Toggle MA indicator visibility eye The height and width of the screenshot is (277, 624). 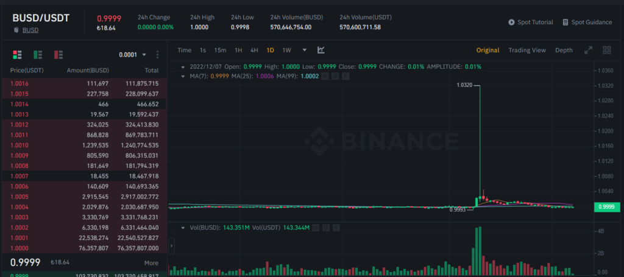[325, 76]
